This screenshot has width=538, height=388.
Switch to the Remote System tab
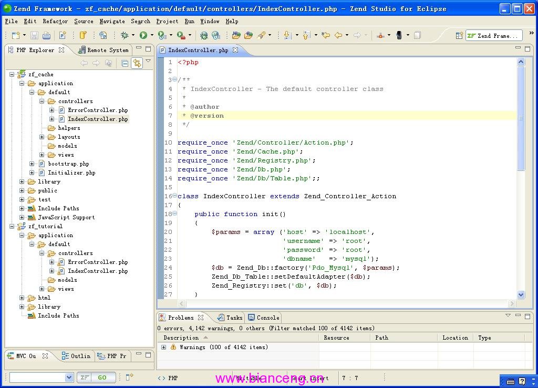click(x=104, y=50)
